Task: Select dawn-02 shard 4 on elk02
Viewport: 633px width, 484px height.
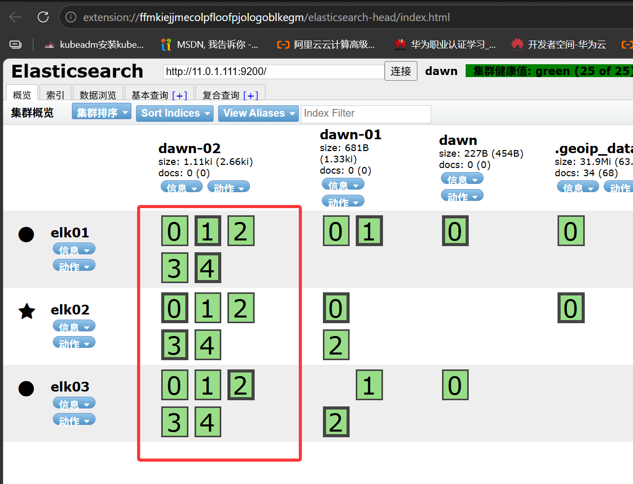Action: [x=207, y=344]
